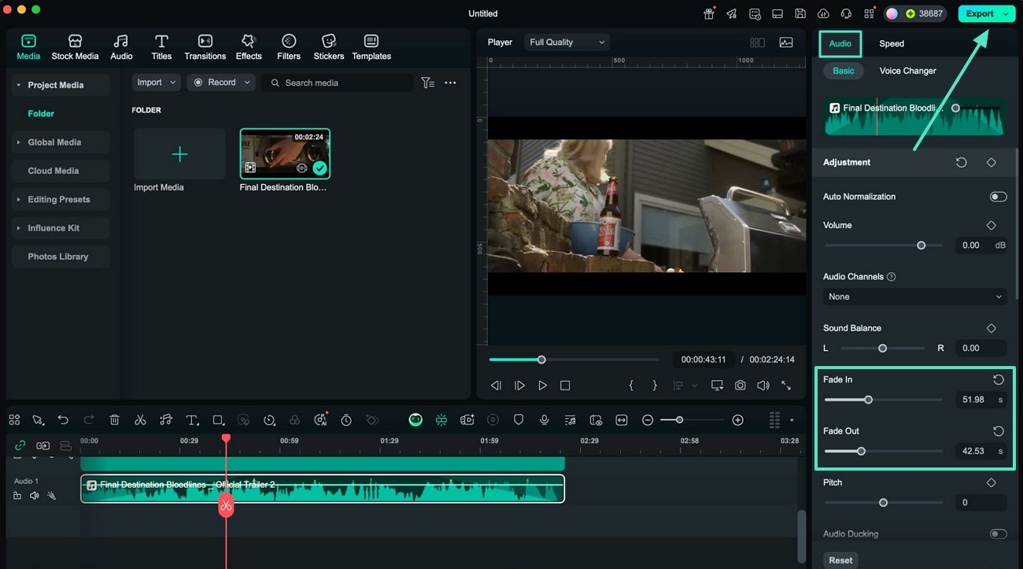The width and height of the screenshot is (1023, 569).
Task: Reset the Adjustment section
Action: [x=961, y=162]
